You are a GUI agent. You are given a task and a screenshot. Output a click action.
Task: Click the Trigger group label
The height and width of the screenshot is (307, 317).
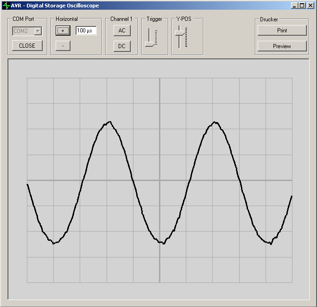[154, 19]
